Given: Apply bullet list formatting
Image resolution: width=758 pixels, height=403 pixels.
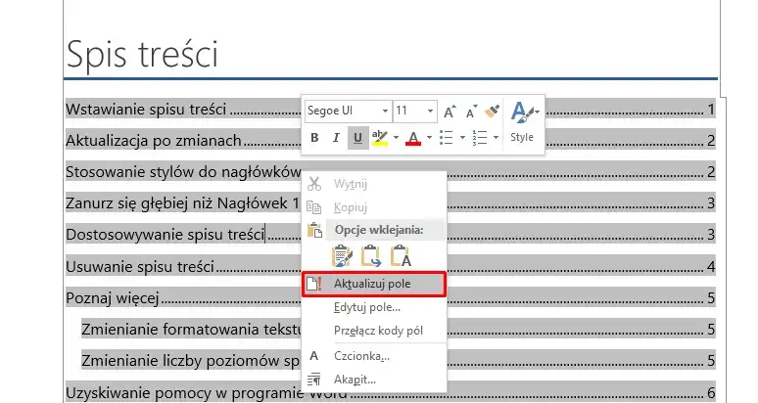Looking at the screenshot, I should click(x=447, y=138).
